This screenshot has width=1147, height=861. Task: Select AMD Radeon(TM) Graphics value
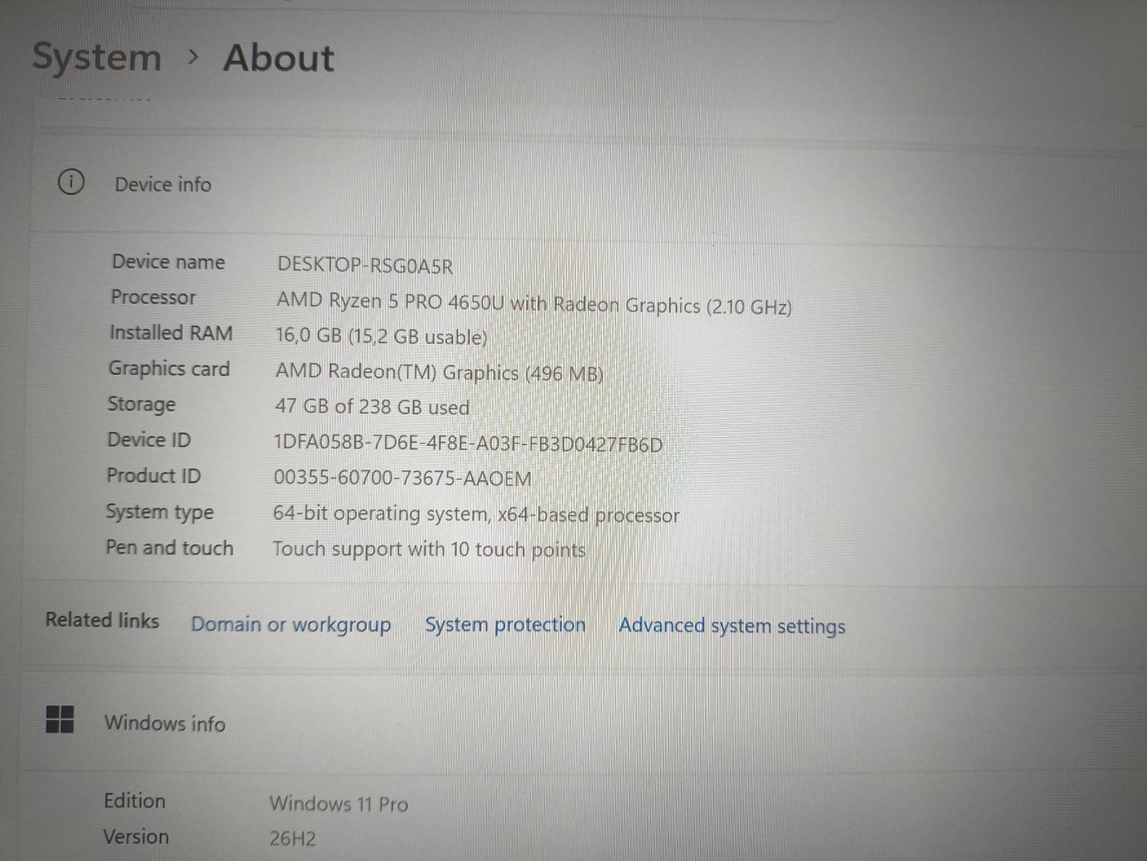pyautogui.click(x=439, y=372)
